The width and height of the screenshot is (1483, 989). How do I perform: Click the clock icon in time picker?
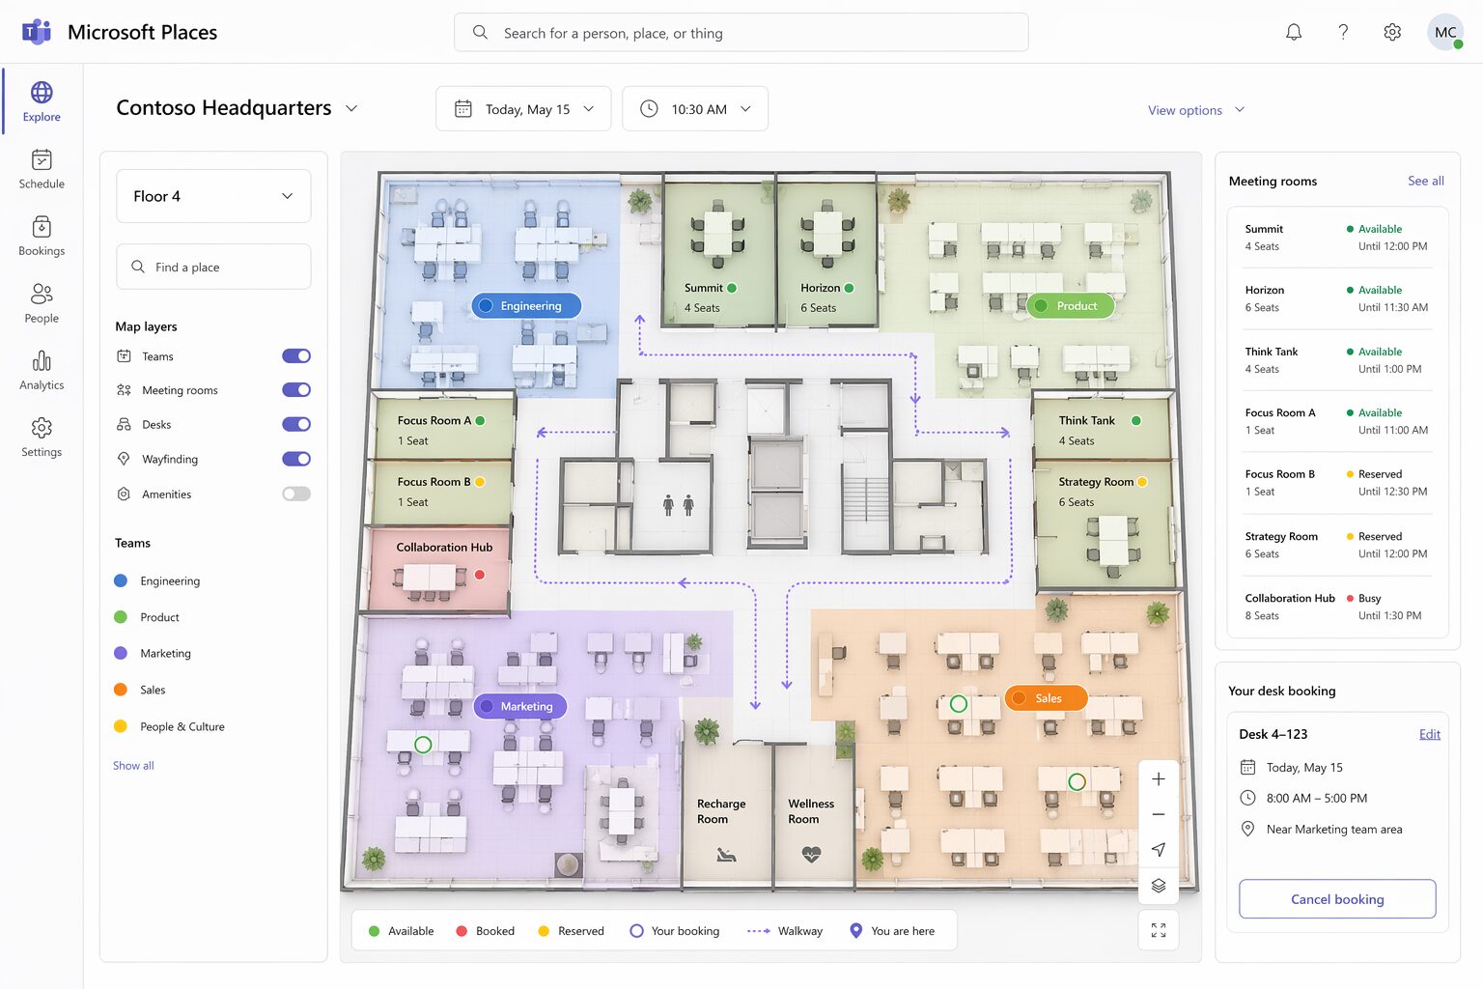click(x=649, y=109)
